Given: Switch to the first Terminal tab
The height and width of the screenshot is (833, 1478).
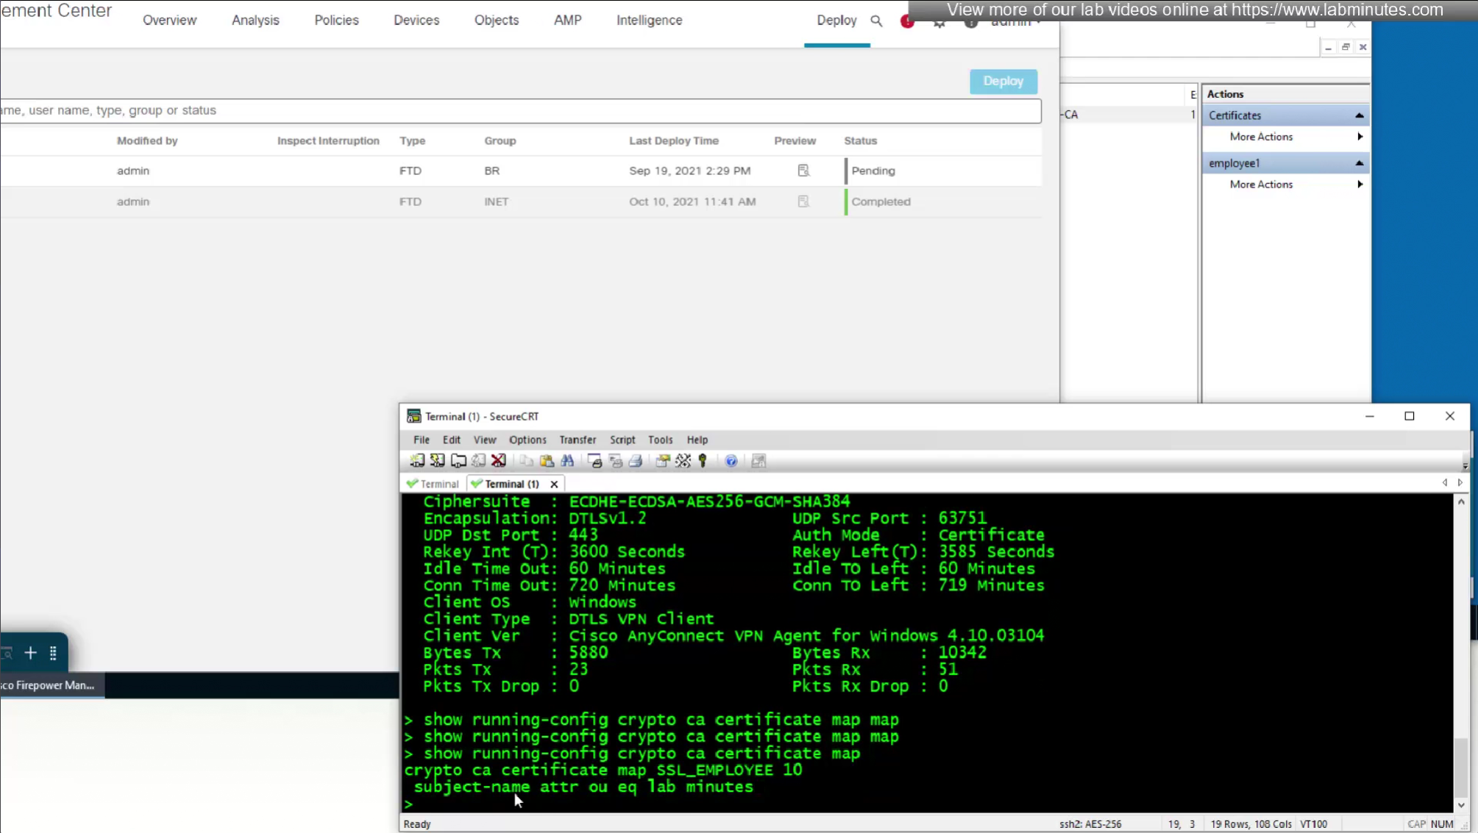Looking at the screenshot, I should [433, 484].
